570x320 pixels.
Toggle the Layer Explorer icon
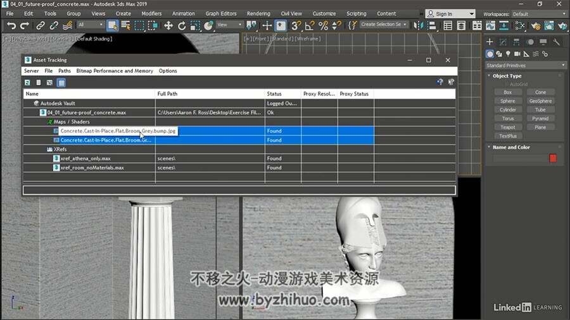[461, 26]
